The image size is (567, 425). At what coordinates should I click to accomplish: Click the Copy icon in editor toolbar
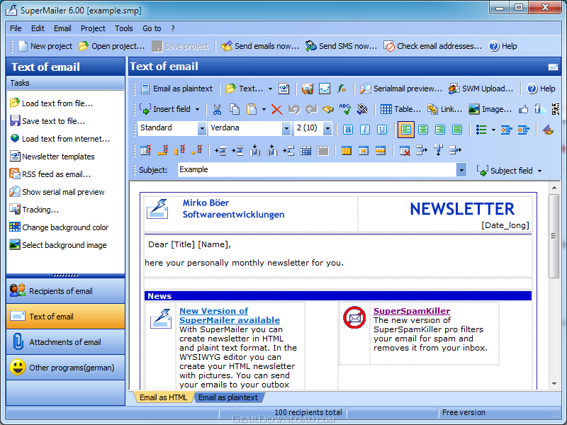(235, 109)
